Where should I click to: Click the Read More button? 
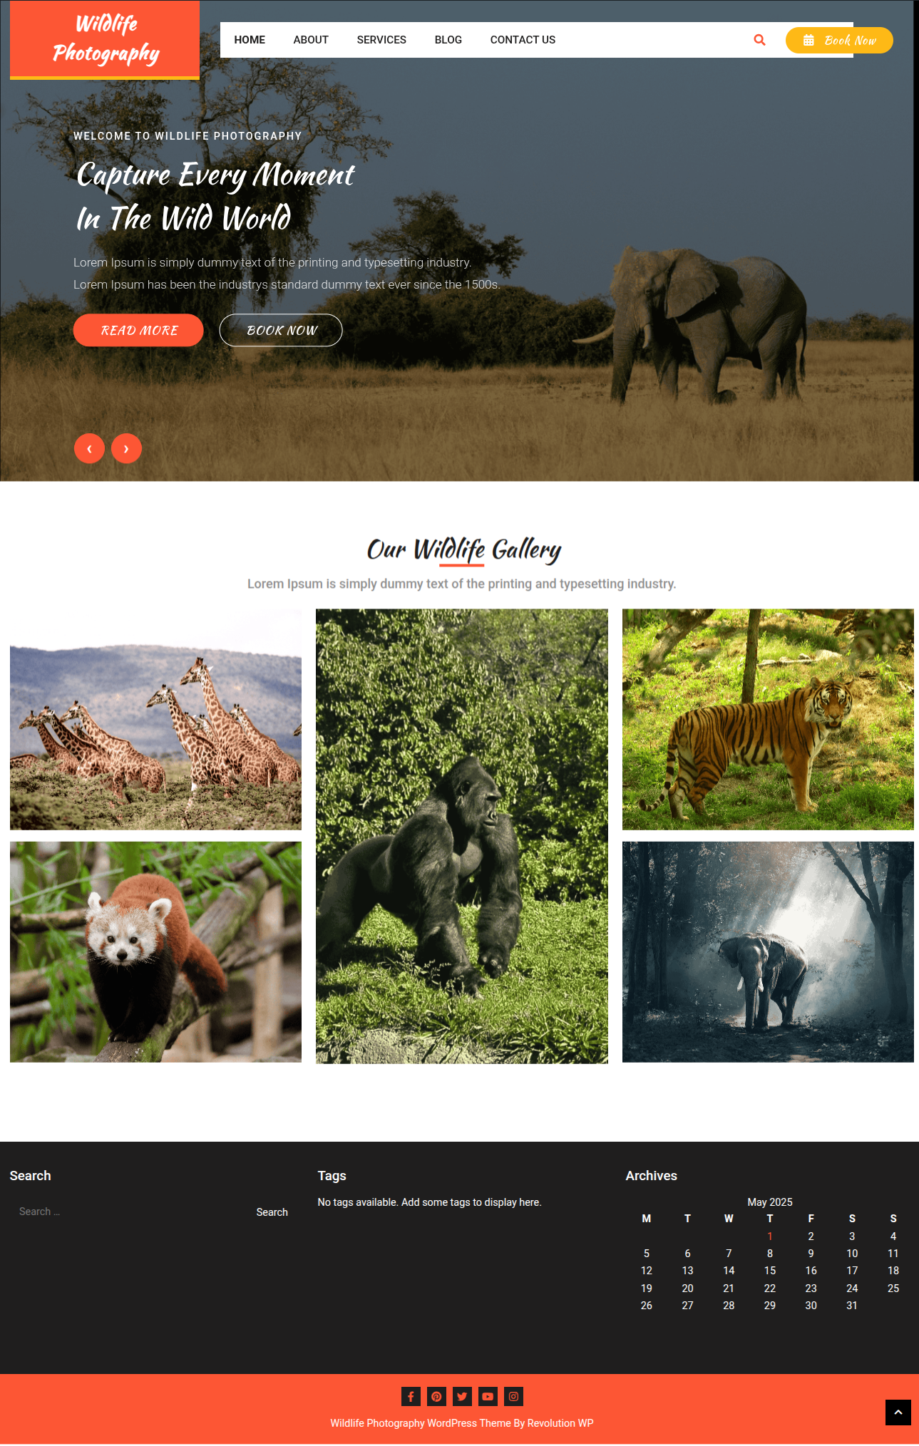138,331
